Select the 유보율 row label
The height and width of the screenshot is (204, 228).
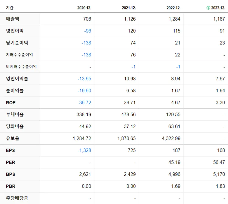13,138
